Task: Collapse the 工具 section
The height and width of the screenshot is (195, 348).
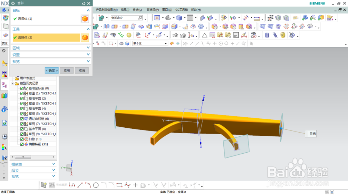Action: click(88, 29)
